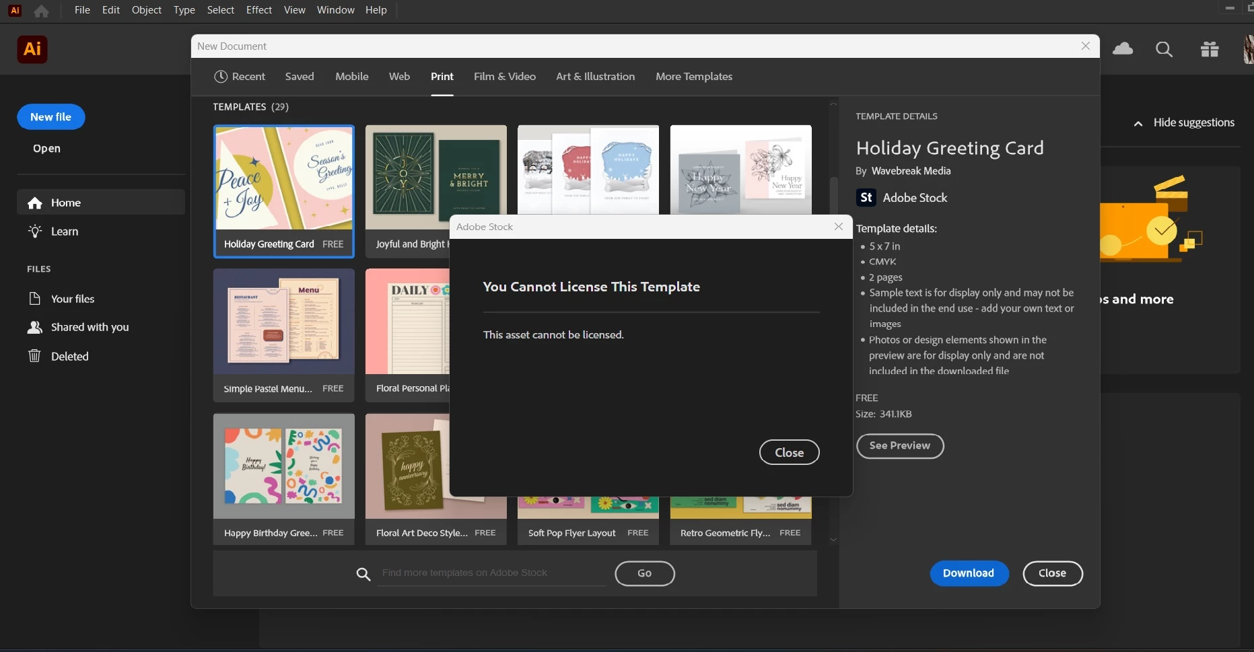Click the TEMPLATES (29) heading
The height and width of the screenshot is (652, 1254).
click(x=251, y=107)
